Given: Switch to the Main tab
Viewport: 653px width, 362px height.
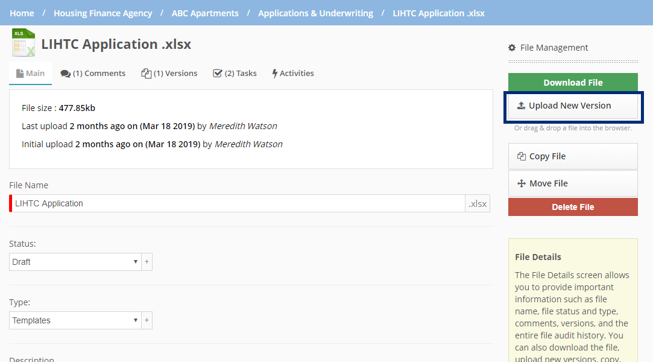Looking at the screenshot, I should [30, 73].
